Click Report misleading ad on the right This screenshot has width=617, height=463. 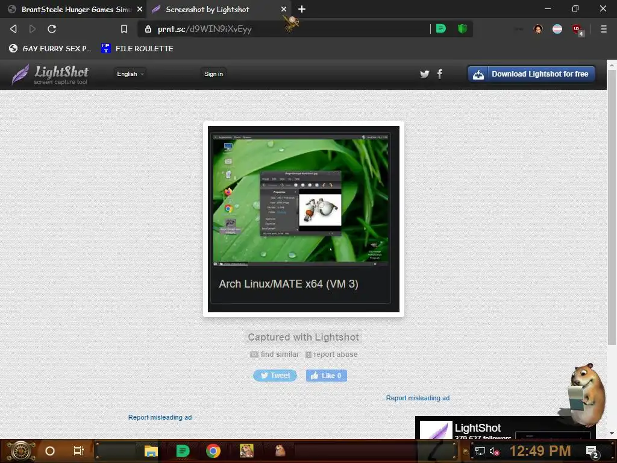[x=418, y=398]
